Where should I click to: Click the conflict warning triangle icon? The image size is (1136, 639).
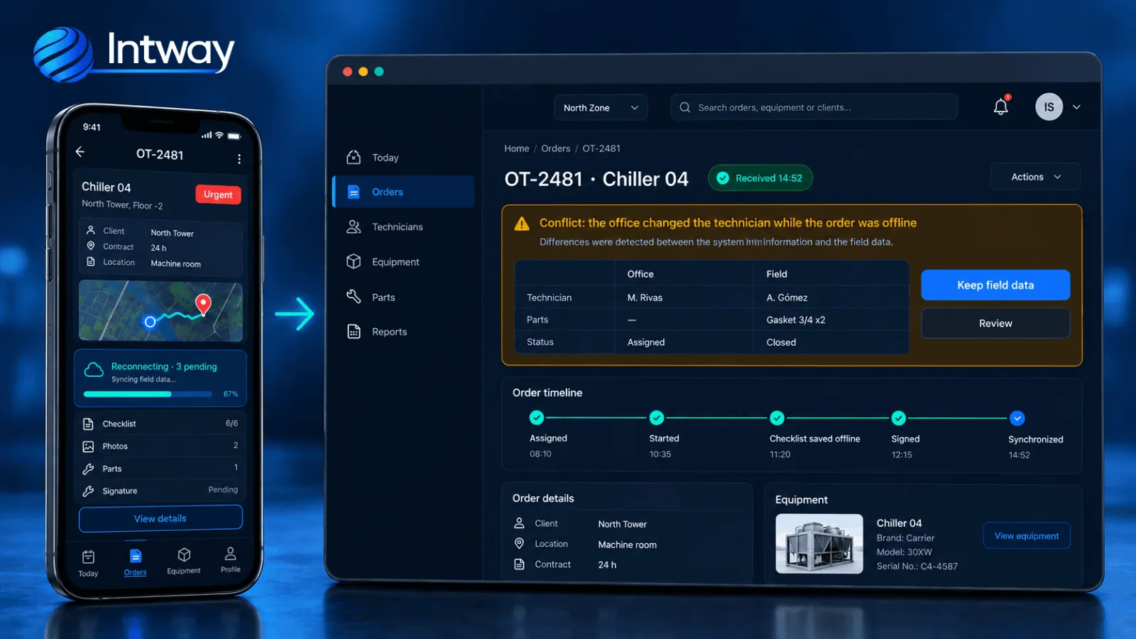tap(522, 224)
